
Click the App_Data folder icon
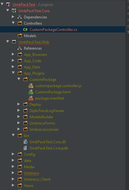20,67
